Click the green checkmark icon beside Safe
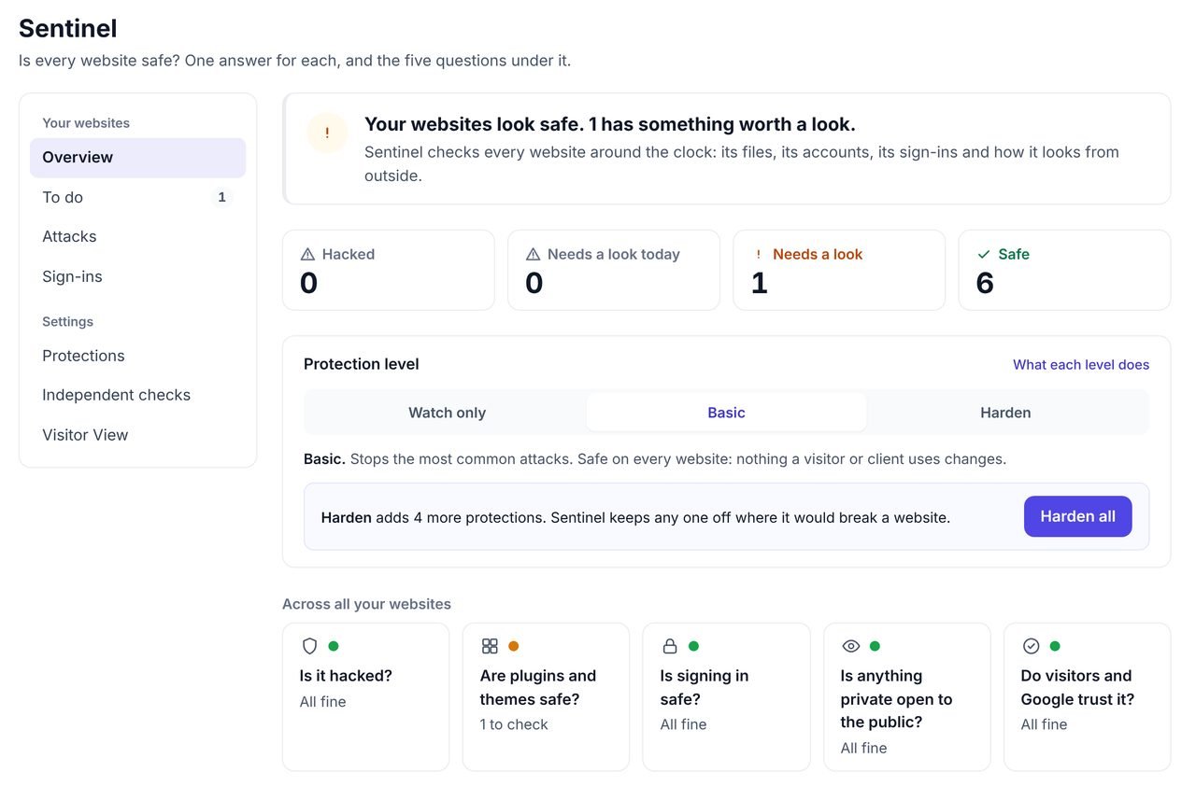 pyautogui.click(x=983, y=254)
